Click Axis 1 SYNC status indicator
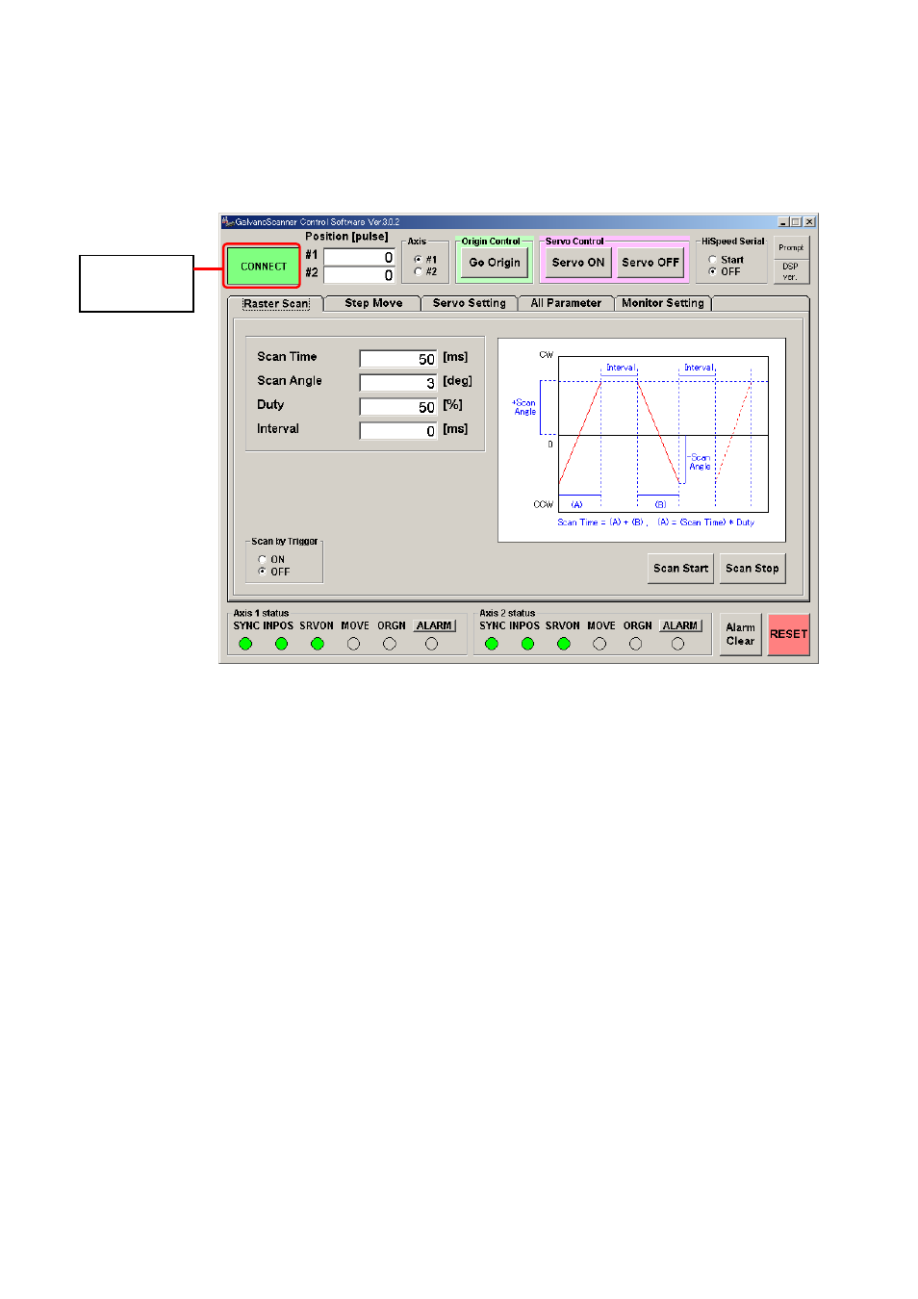 pyautogui.click(x=245, y=644)
